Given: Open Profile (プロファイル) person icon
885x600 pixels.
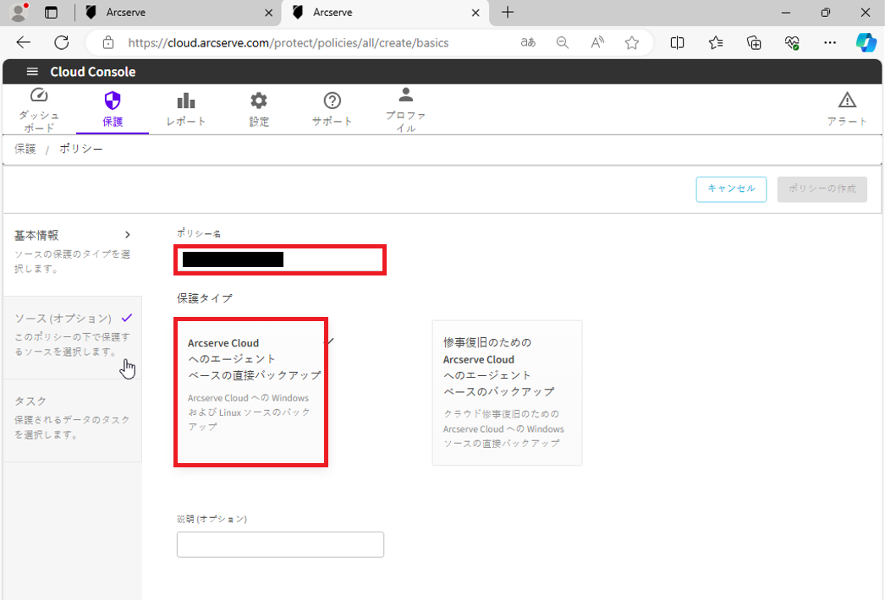Looking at the screenshot, I should tap(405, 95).
